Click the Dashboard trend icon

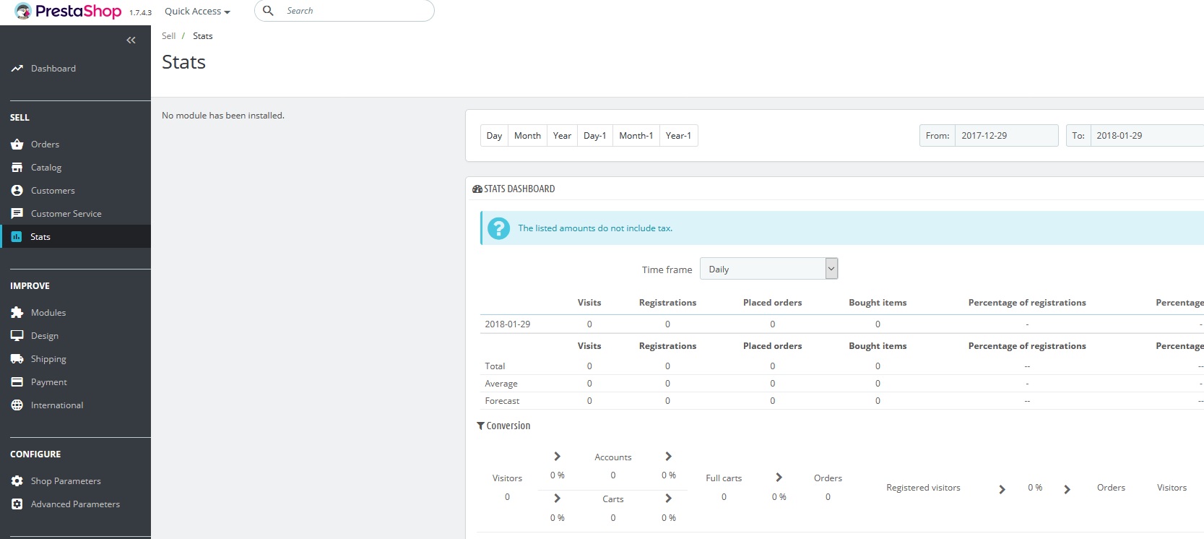pos(17,69)
